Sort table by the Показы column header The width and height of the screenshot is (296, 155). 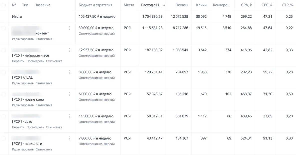click(x=182, y=5)
